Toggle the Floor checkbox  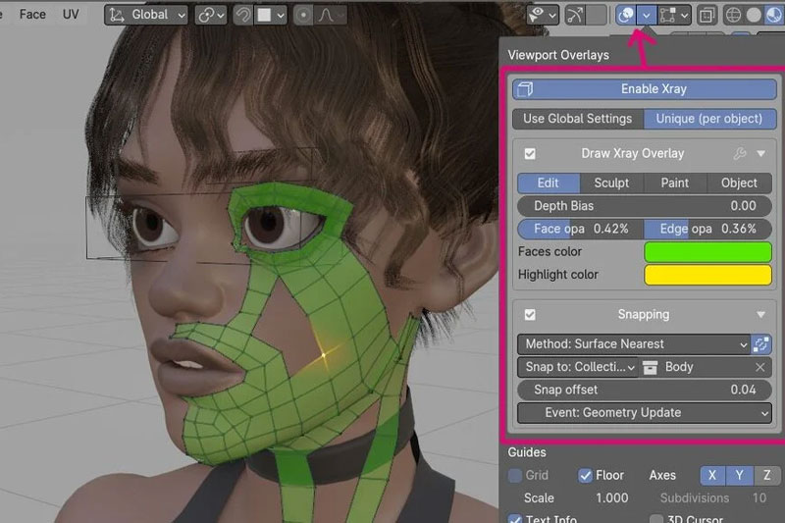585,476
